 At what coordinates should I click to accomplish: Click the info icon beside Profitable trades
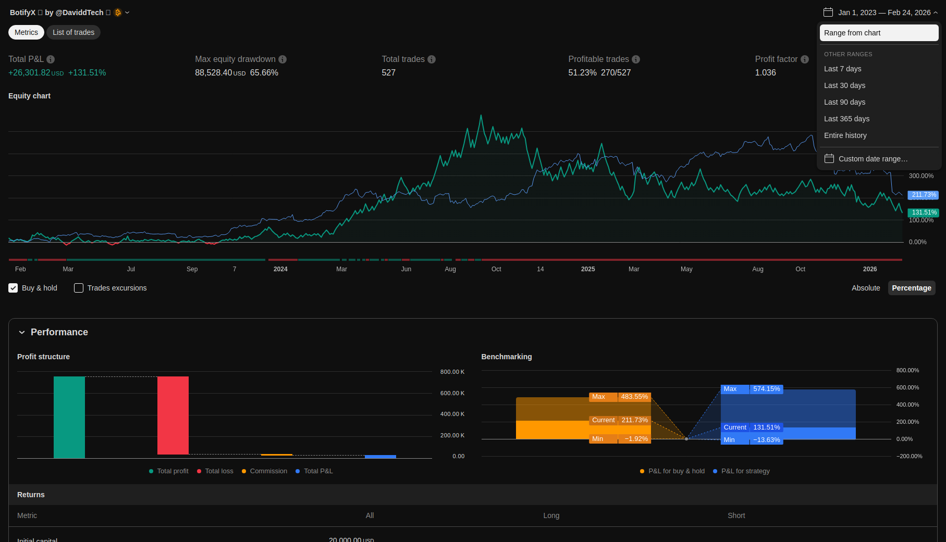point(636,59)
